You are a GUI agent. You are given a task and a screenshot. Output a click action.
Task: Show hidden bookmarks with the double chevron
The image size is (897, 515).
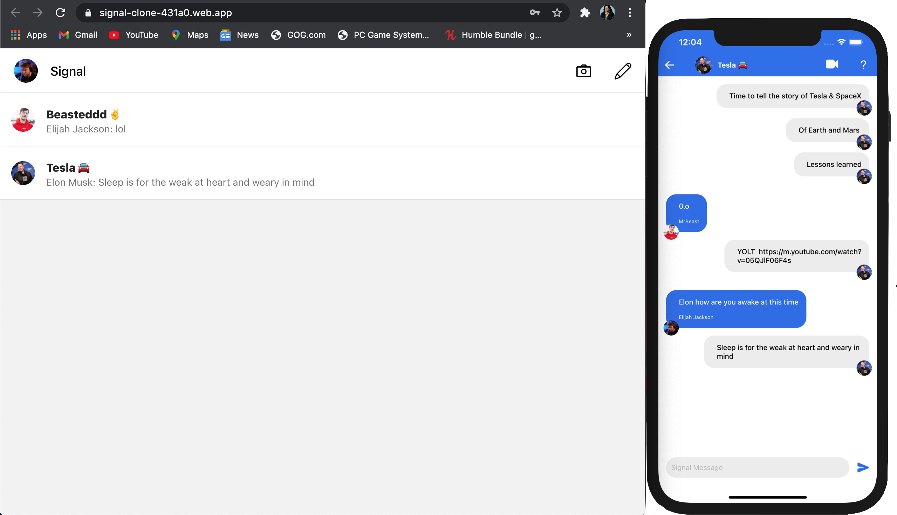point(629,35)
